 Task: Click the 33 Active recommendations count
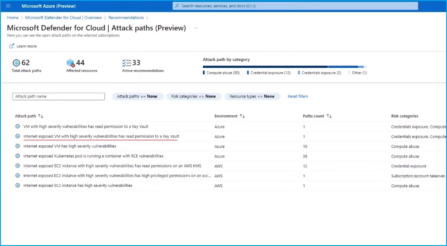tap(136, 63)
